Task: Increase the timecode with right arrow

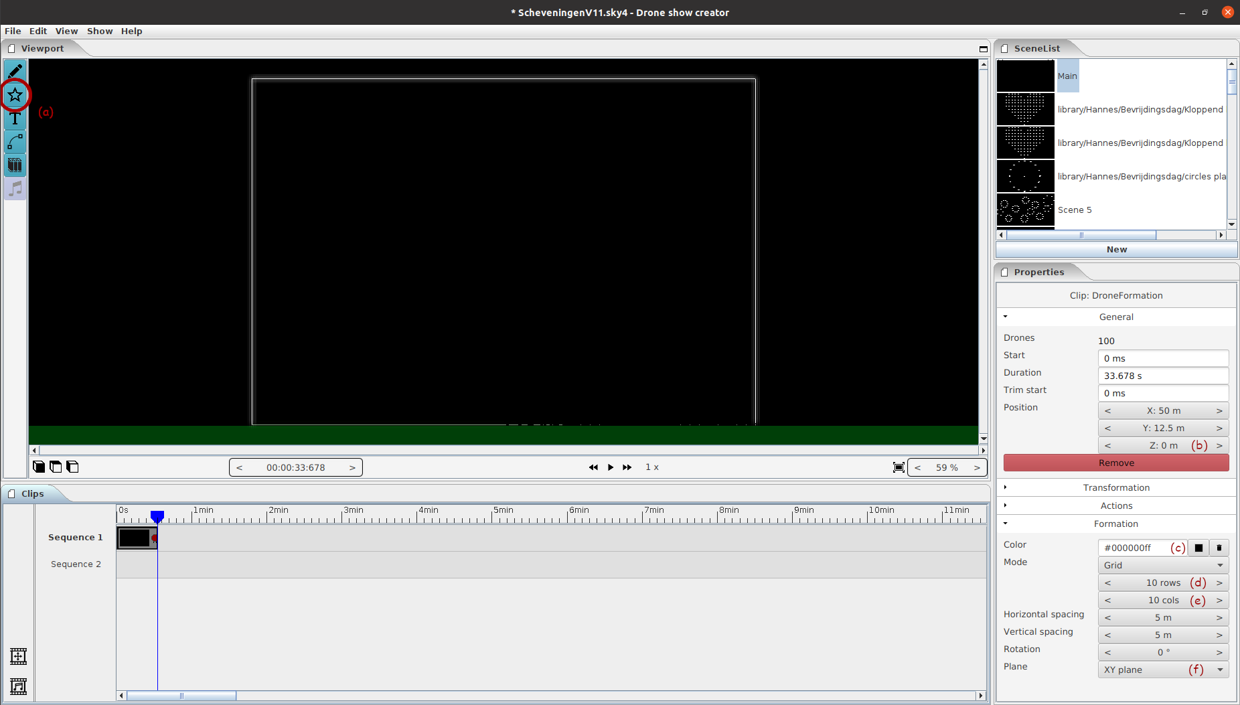Action: 352,467
